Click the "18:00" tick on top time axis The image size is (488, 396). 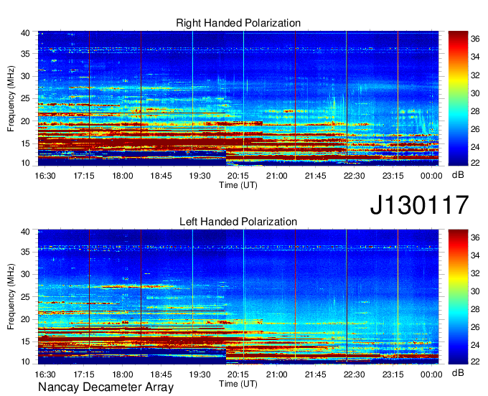coord(122,176)
